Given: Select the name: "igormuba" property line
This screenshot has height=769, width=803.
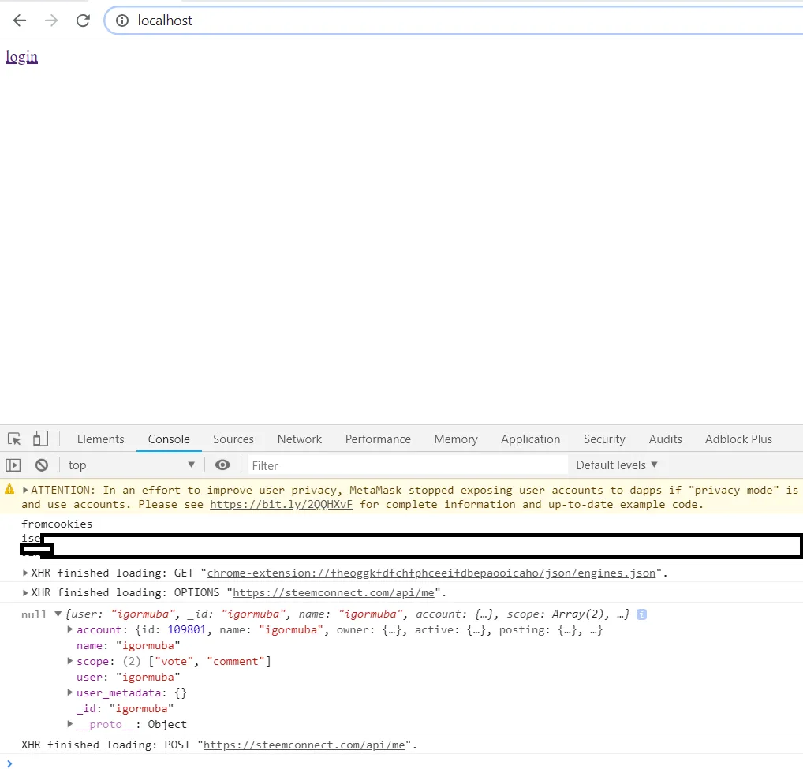Looking at the screenshot, I should [128, 646].
